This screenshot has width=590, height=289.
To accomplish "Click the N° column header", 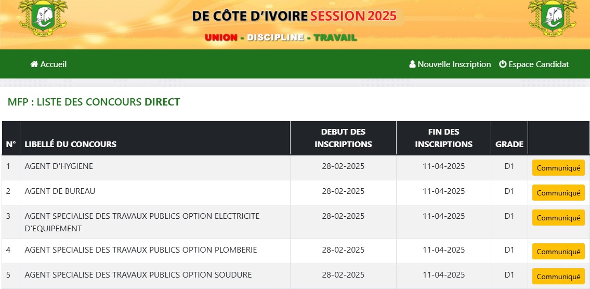I will [x=11, y=144].
